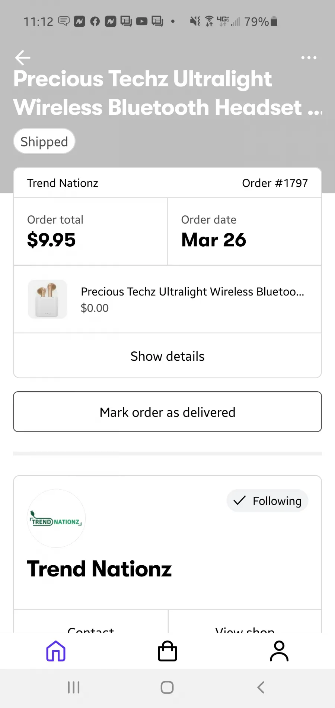
Task: Tap the Trend Nationz shop logo
Action: coord(57,518)
